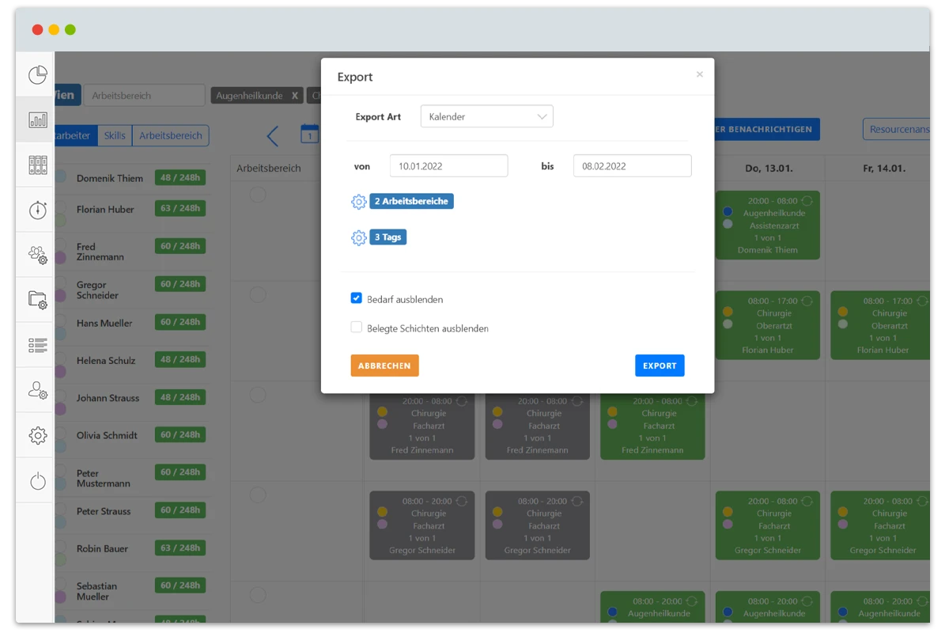Open the Export Art Kalender dropdown
The image size is (949, 633).
pos(486,116)
